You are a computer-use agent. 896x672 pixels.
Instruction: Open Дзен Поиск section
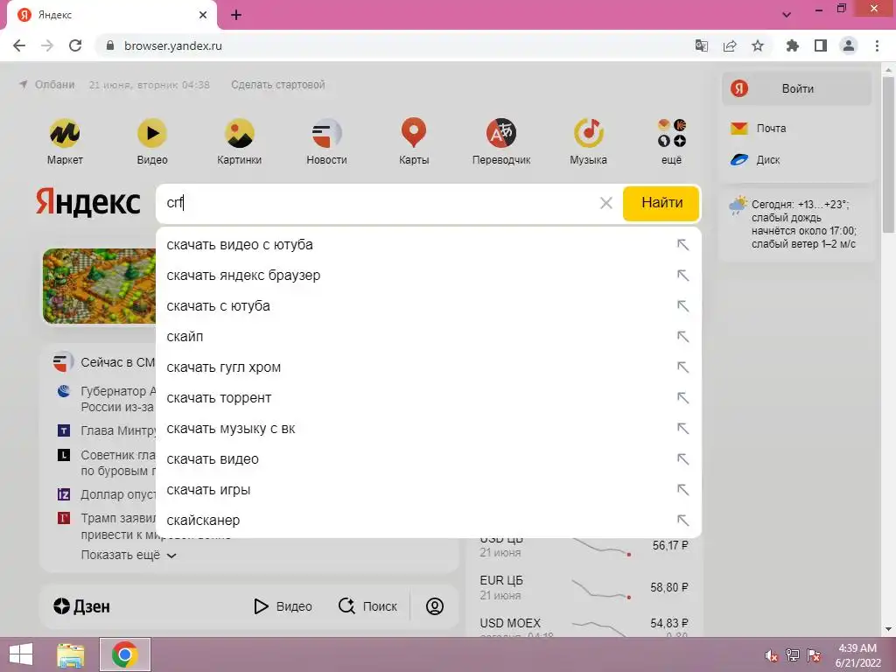[x=367, y=606]
